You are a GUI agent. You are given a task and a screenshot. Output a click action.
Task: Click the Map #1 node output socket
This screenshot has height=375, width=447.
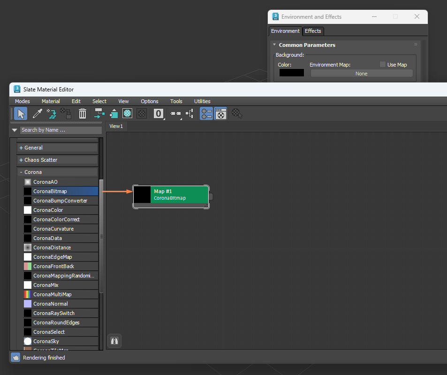(211, 196)
